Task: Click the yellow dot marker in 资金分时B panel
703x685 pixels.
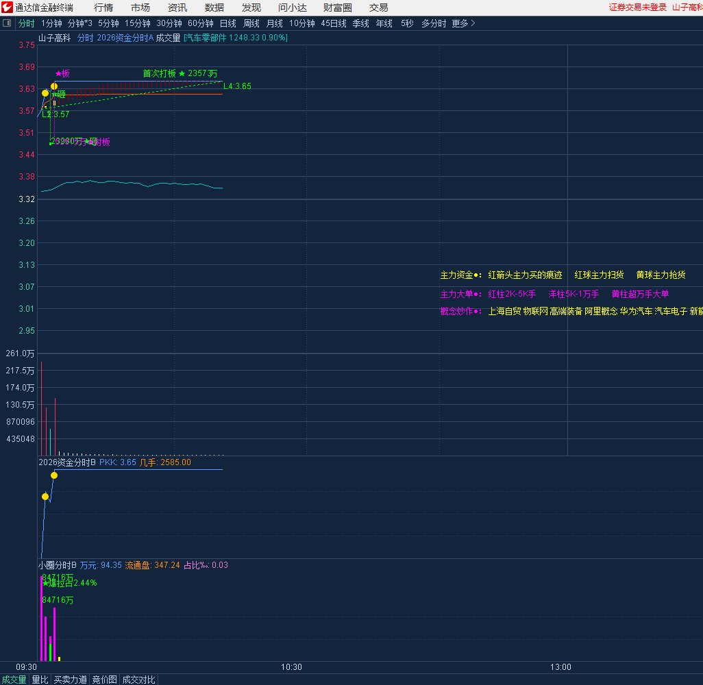Action: pyautogui.click(x=54, y=475)
